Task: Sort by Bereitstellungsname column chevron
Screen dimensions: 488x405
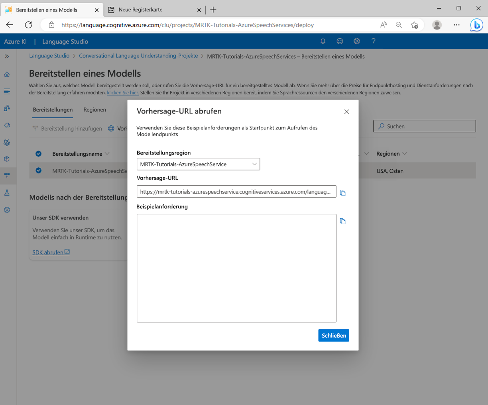Action: click(107, 154)
